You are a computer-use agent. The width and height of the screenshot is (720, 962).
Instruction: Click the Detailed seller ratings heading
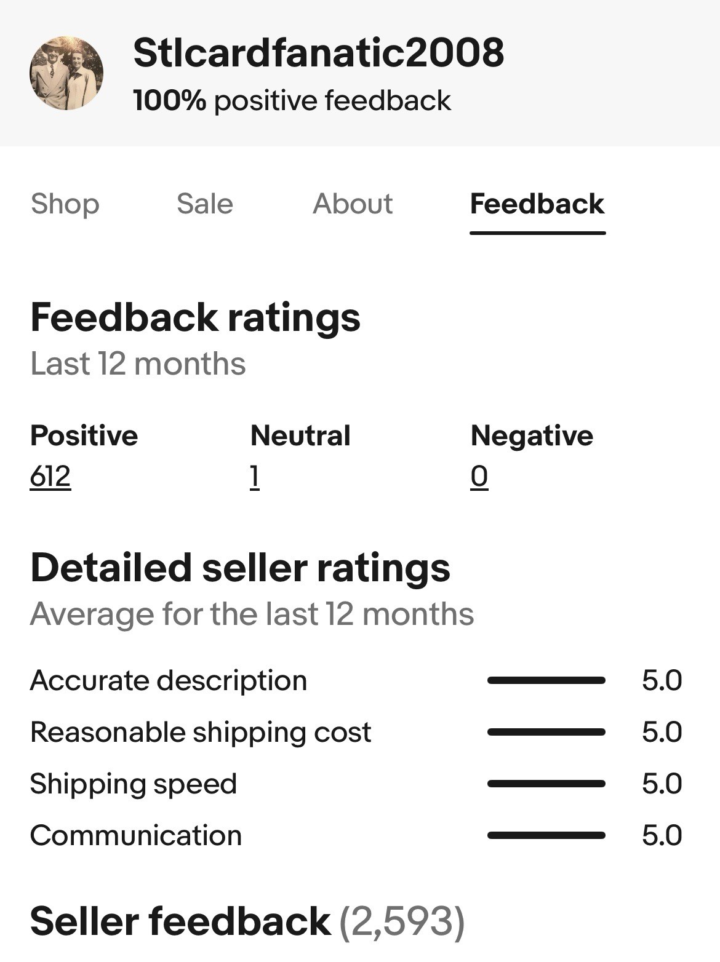point(240,567)
